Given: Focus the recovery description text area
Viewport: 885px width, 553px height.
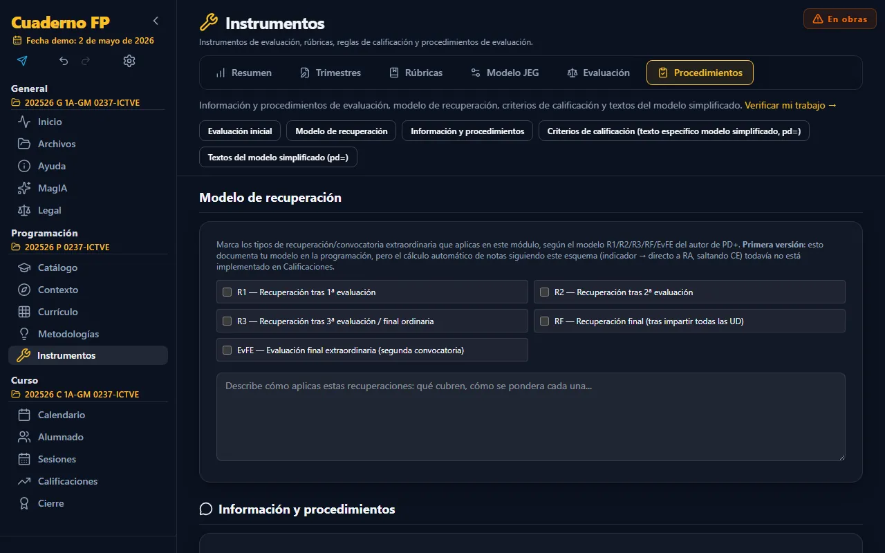Looking at the screenshot, I should (x=531, y=417).
